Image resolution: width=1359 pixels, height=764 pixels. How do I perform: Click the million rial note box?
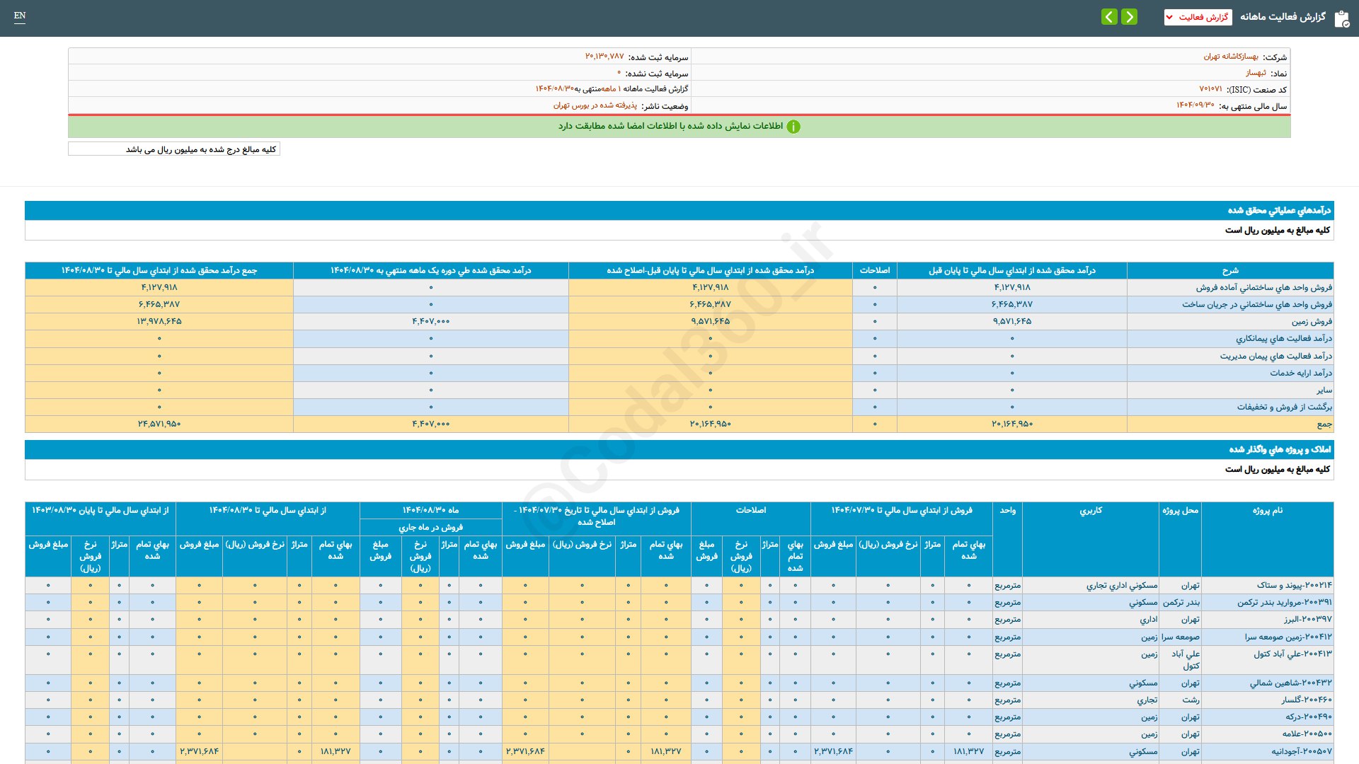point(174,149)
